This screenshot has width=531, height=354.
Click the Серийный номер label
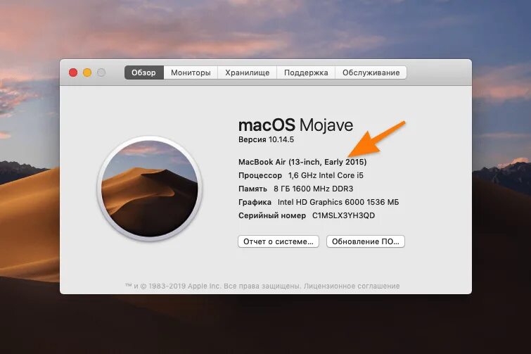click(x=272, y=215)
